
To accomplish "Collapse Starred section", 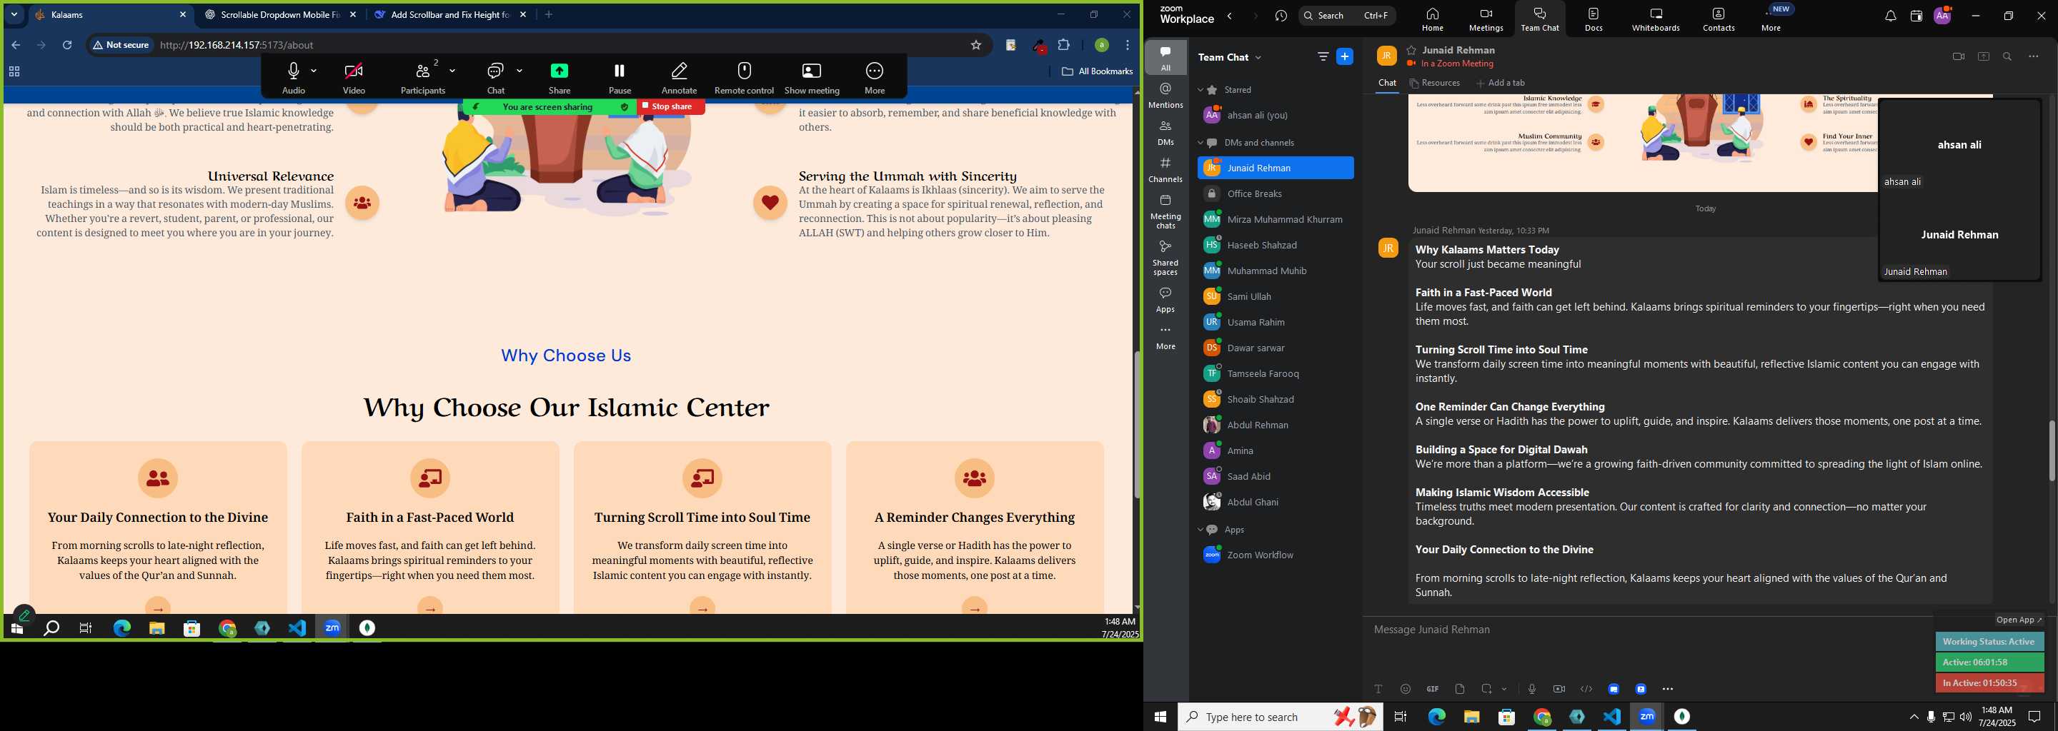I will pos(1200,90).
